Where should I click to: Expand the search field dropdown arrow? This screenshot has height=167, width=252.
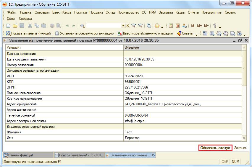tap(123, 26)
